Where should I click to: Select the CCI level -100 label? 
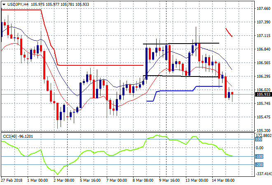click(259, 157)
